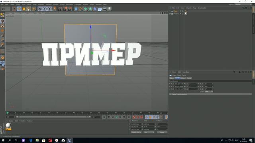Click the last-used tool plus icon
Screen dimensions: 255x143
coord(33,9)
